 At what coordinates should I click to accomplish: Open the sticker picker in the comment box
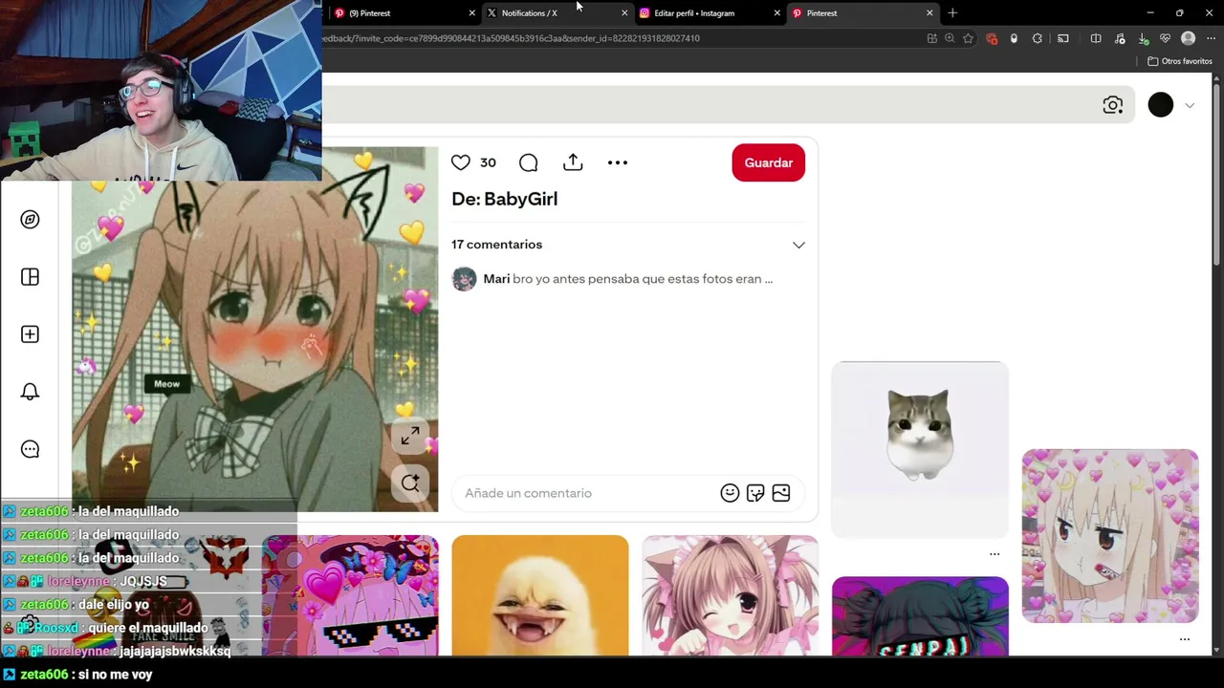pyautogui.click(x=755, y=493)
